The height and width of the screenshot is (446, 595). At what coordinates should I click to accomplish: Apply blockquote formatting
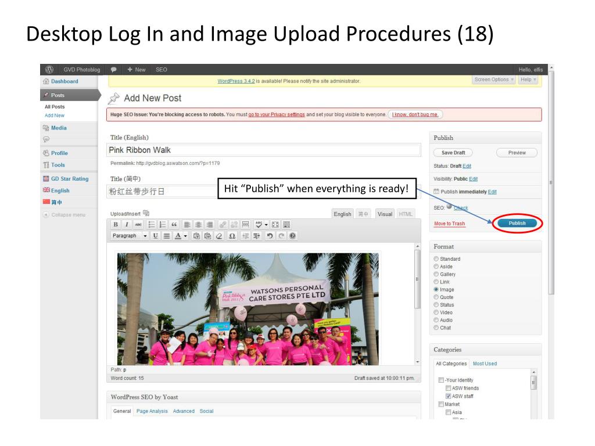174,225
